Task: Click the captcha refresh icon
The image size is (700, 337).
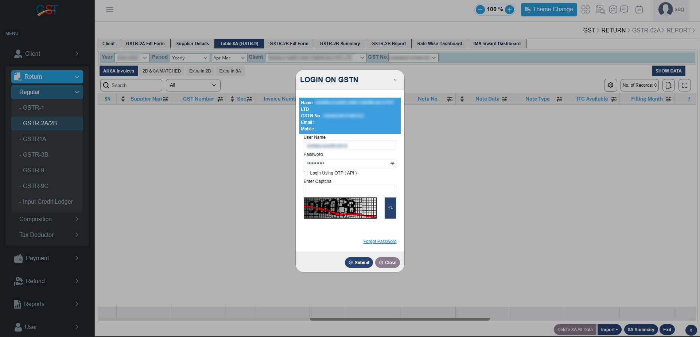Action: point(390,208)
